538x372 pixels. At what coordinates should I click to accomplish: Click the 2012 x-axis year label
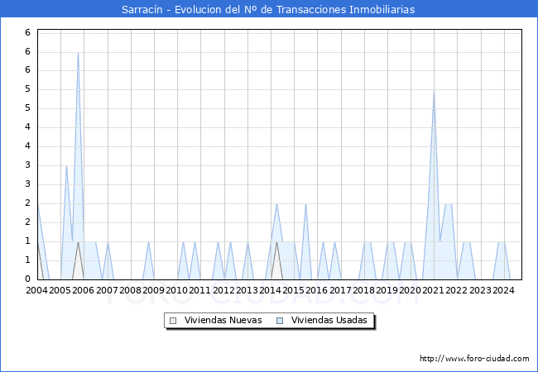point(223,290)
